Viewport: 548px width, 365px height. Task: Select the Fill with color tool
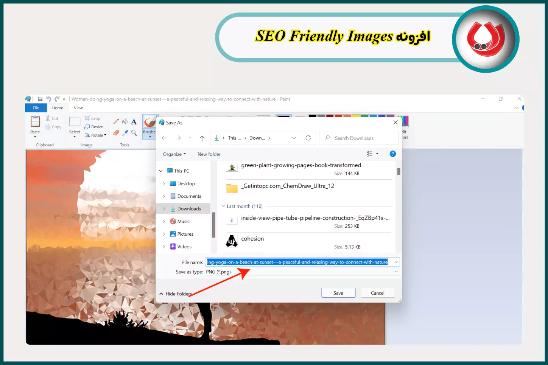[x=125, y=121]
